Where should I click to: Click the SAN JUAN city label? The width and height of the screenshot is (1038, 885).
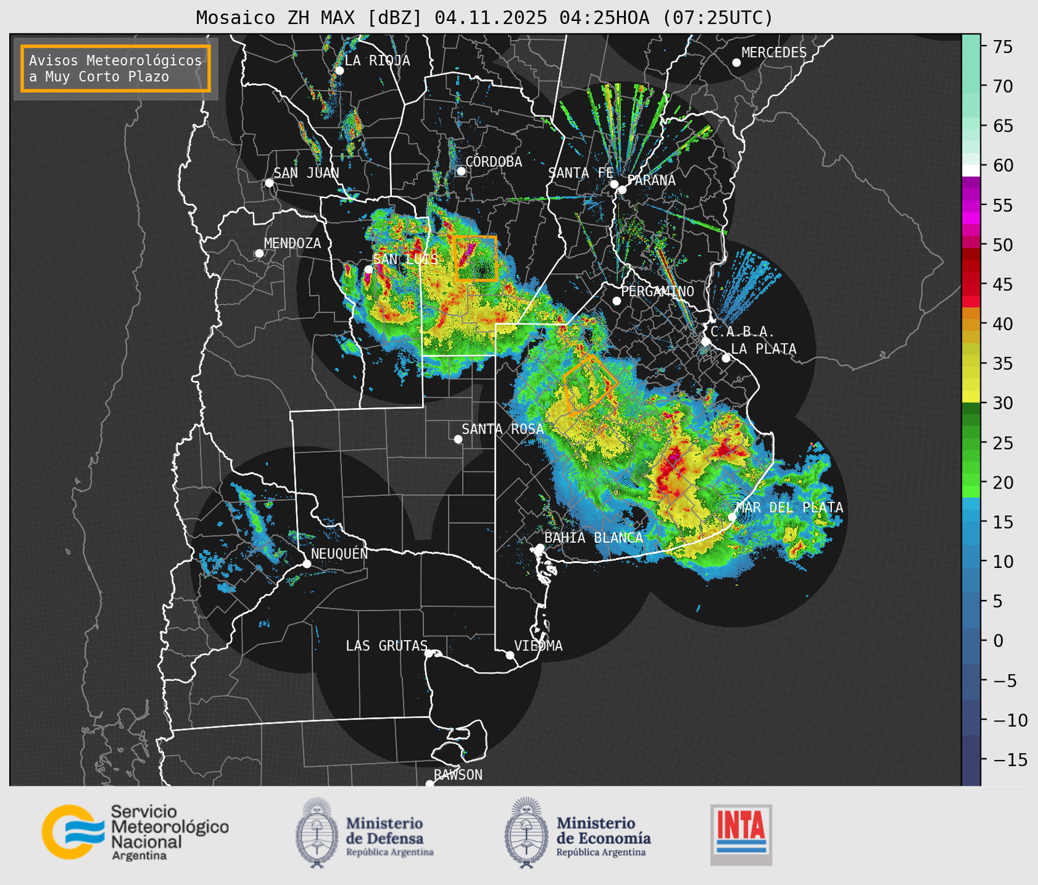[x=306, y=173]
